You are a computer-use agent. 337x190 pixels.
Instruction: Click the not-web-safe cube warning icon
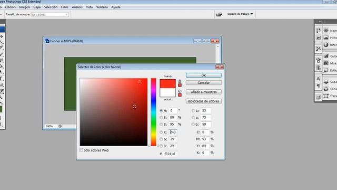coord(180,91)
